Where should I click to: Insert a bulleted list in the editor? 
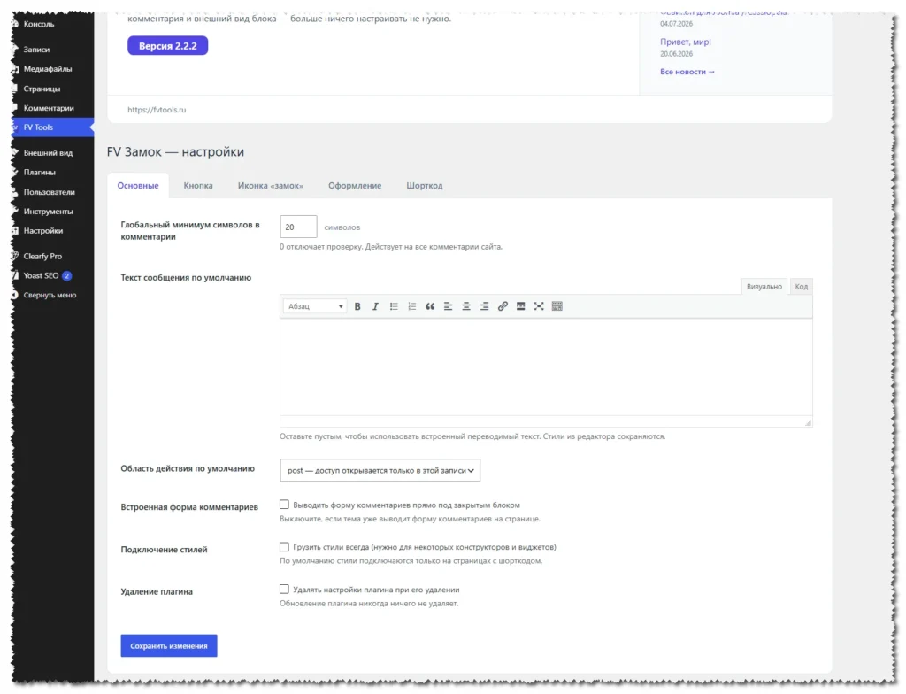[394, 306]
